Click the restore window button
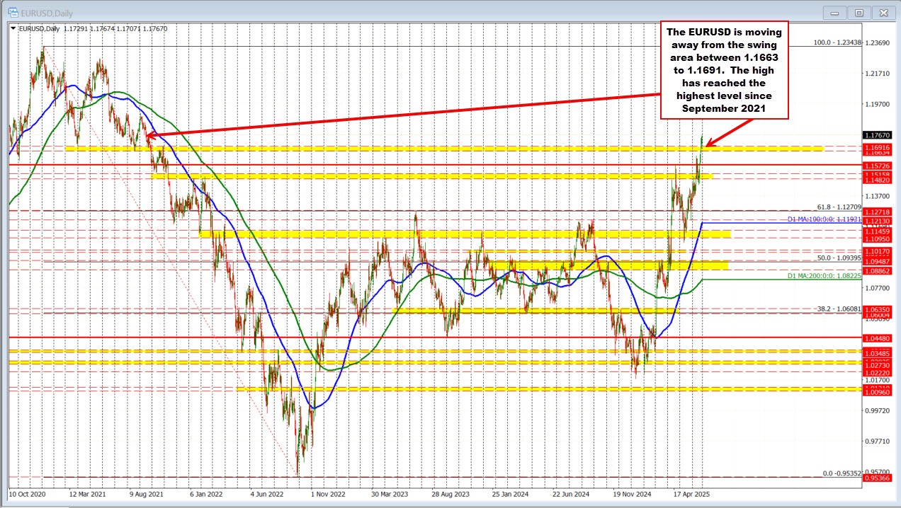Viewport: 901px width, 508px height. tap(858, 13)
